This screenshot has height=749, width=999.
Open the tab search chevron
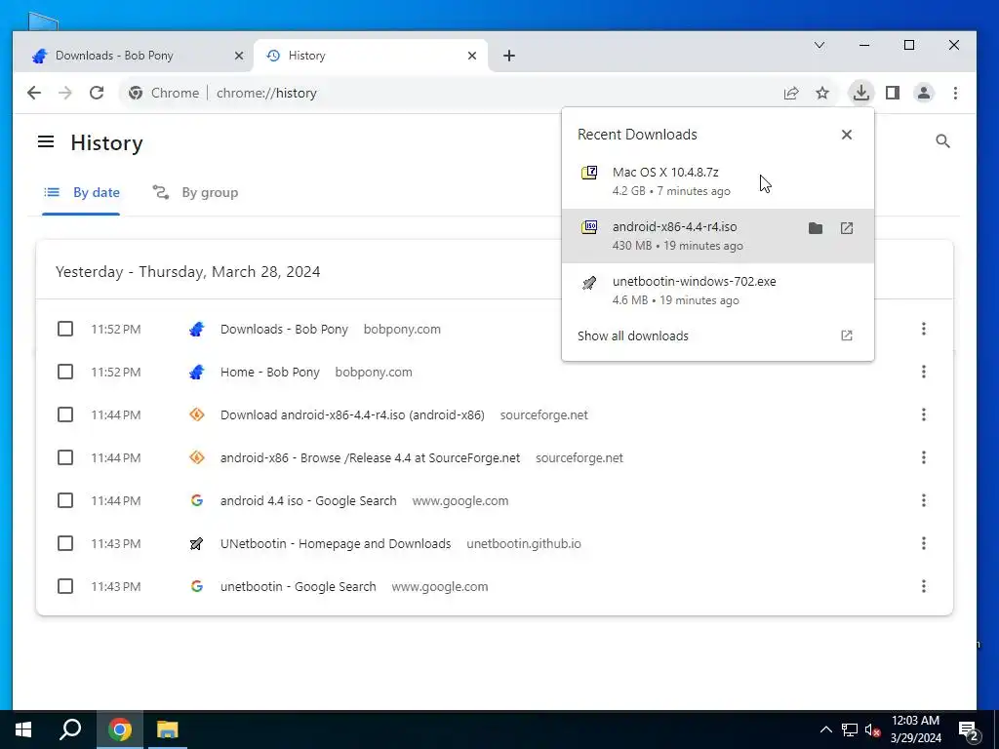819,45
